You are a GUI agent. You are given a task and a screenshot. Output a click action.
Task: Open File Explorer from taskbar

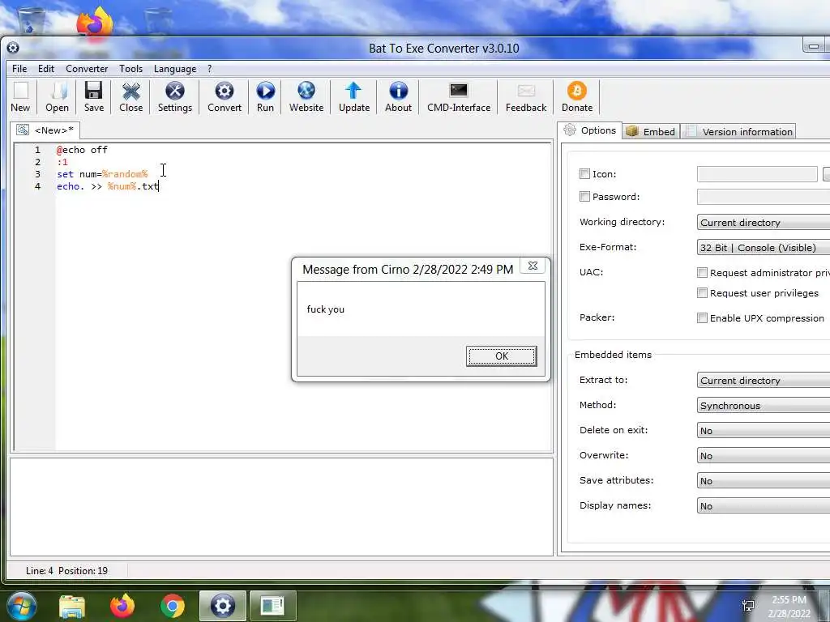[72, 607]
